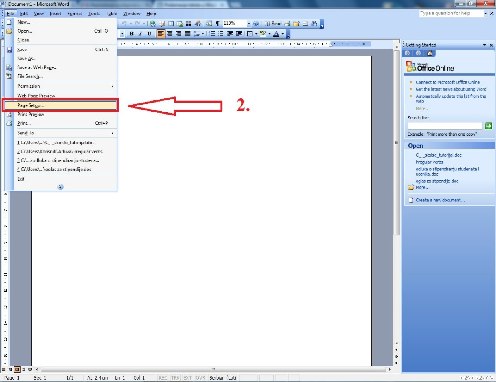Click the Search for input field
Image resolution: width=496 pixels, height=382 pixels.
(445, 126)
